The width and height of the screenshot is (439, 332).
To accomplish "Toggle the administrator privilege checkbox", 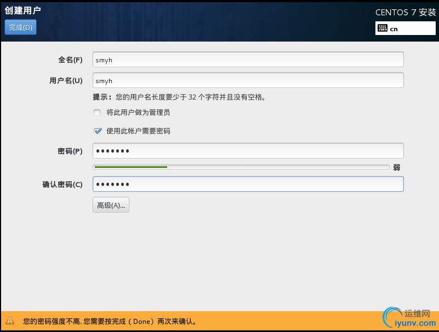I will 97,113.
